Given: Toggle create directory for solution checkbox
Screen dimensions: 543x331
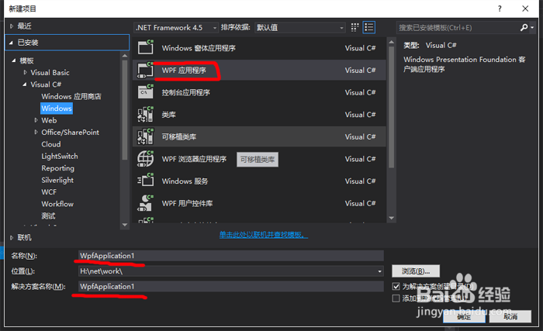Looking at the screenshot, I should (x=396, y=286).
